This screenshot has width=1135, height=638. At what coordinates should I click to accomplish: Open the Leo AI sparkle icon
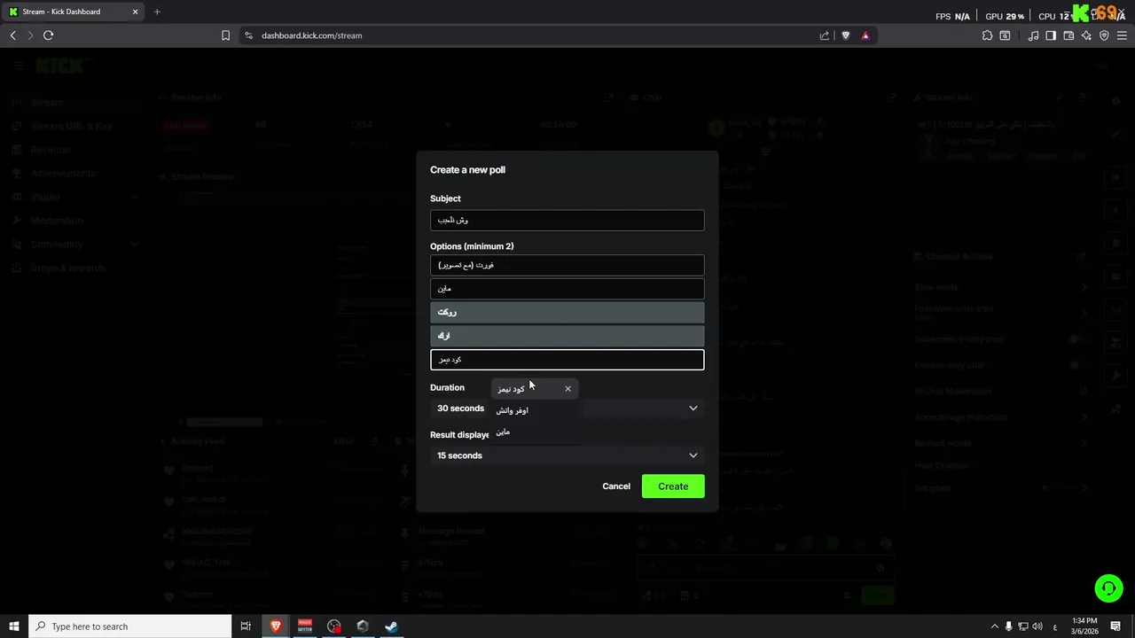(x=1086, y=35)
